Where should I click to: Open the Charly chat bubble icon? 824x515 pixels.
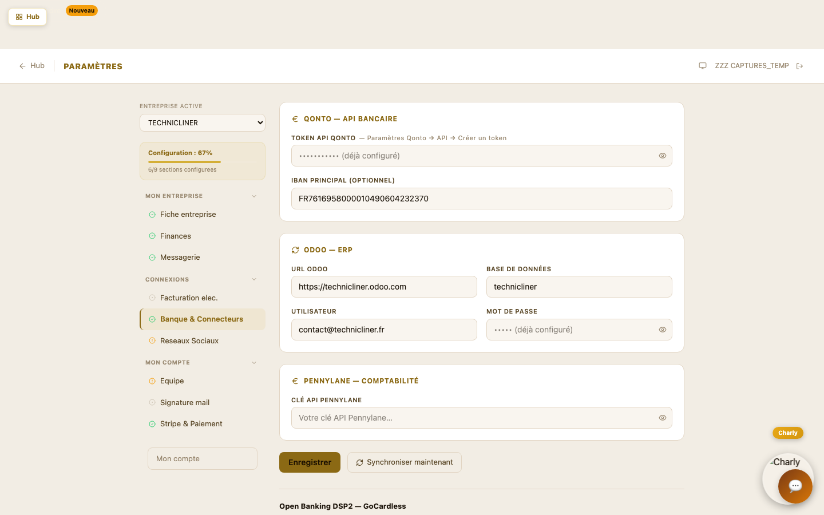tap(795, 486)
